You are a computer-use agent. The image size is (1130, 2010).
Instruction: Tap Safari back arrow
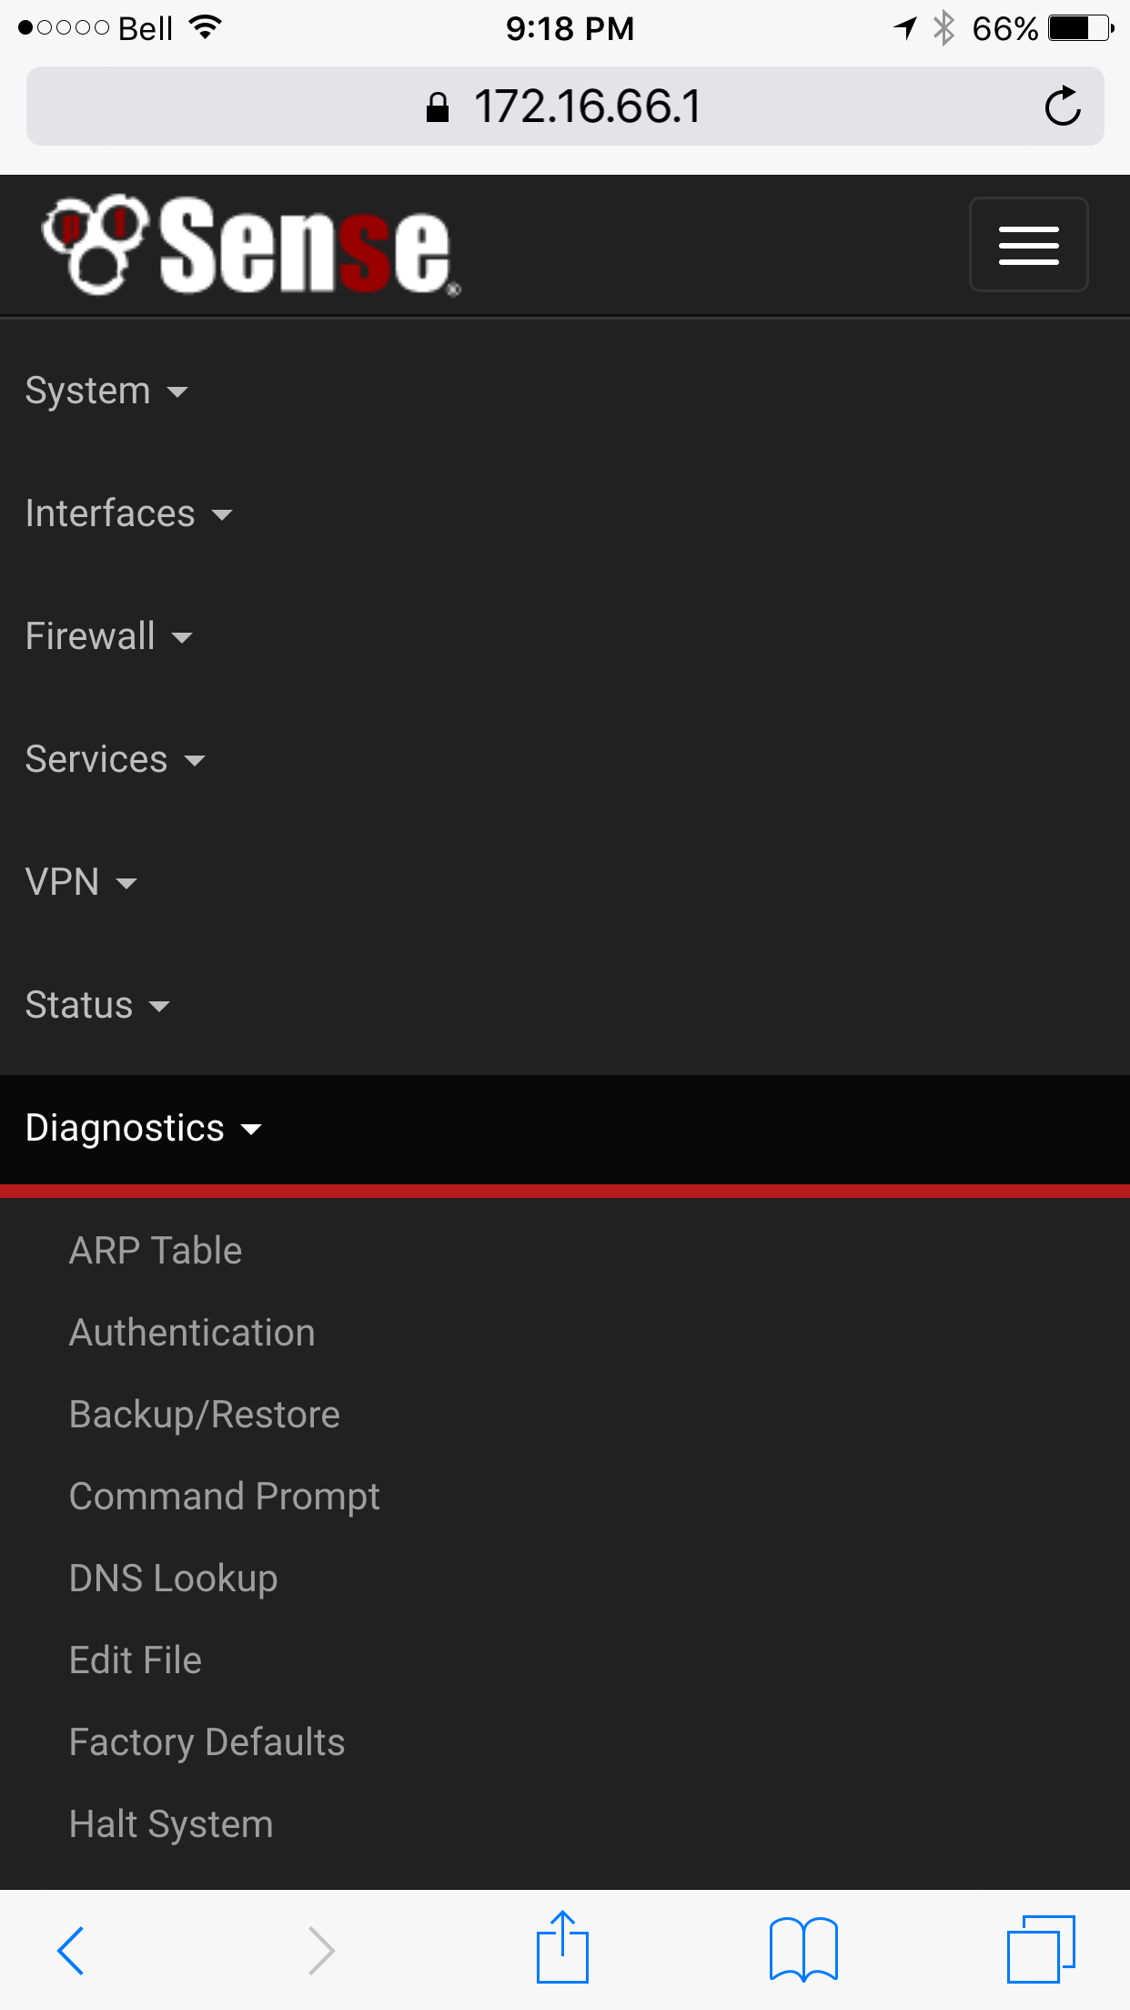(x=71, y=1950)
